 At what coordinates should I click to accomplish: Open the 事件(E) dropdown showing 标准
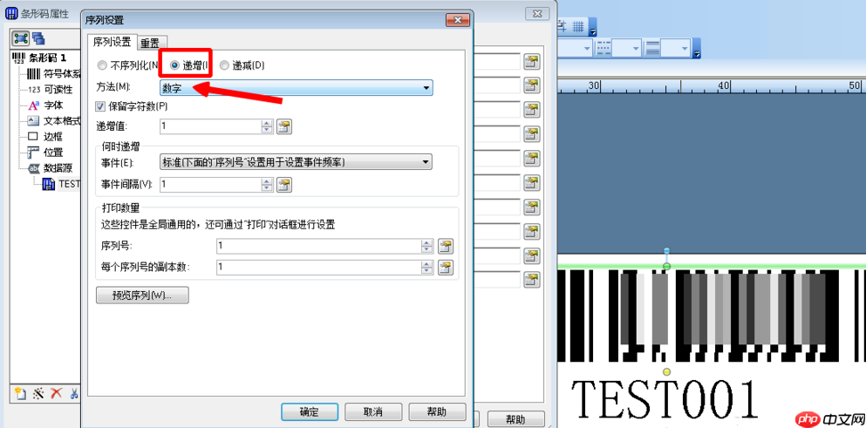click(x=296, y=162)
